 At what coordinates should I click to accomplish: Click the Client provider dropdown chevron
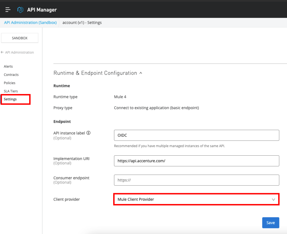273,199
